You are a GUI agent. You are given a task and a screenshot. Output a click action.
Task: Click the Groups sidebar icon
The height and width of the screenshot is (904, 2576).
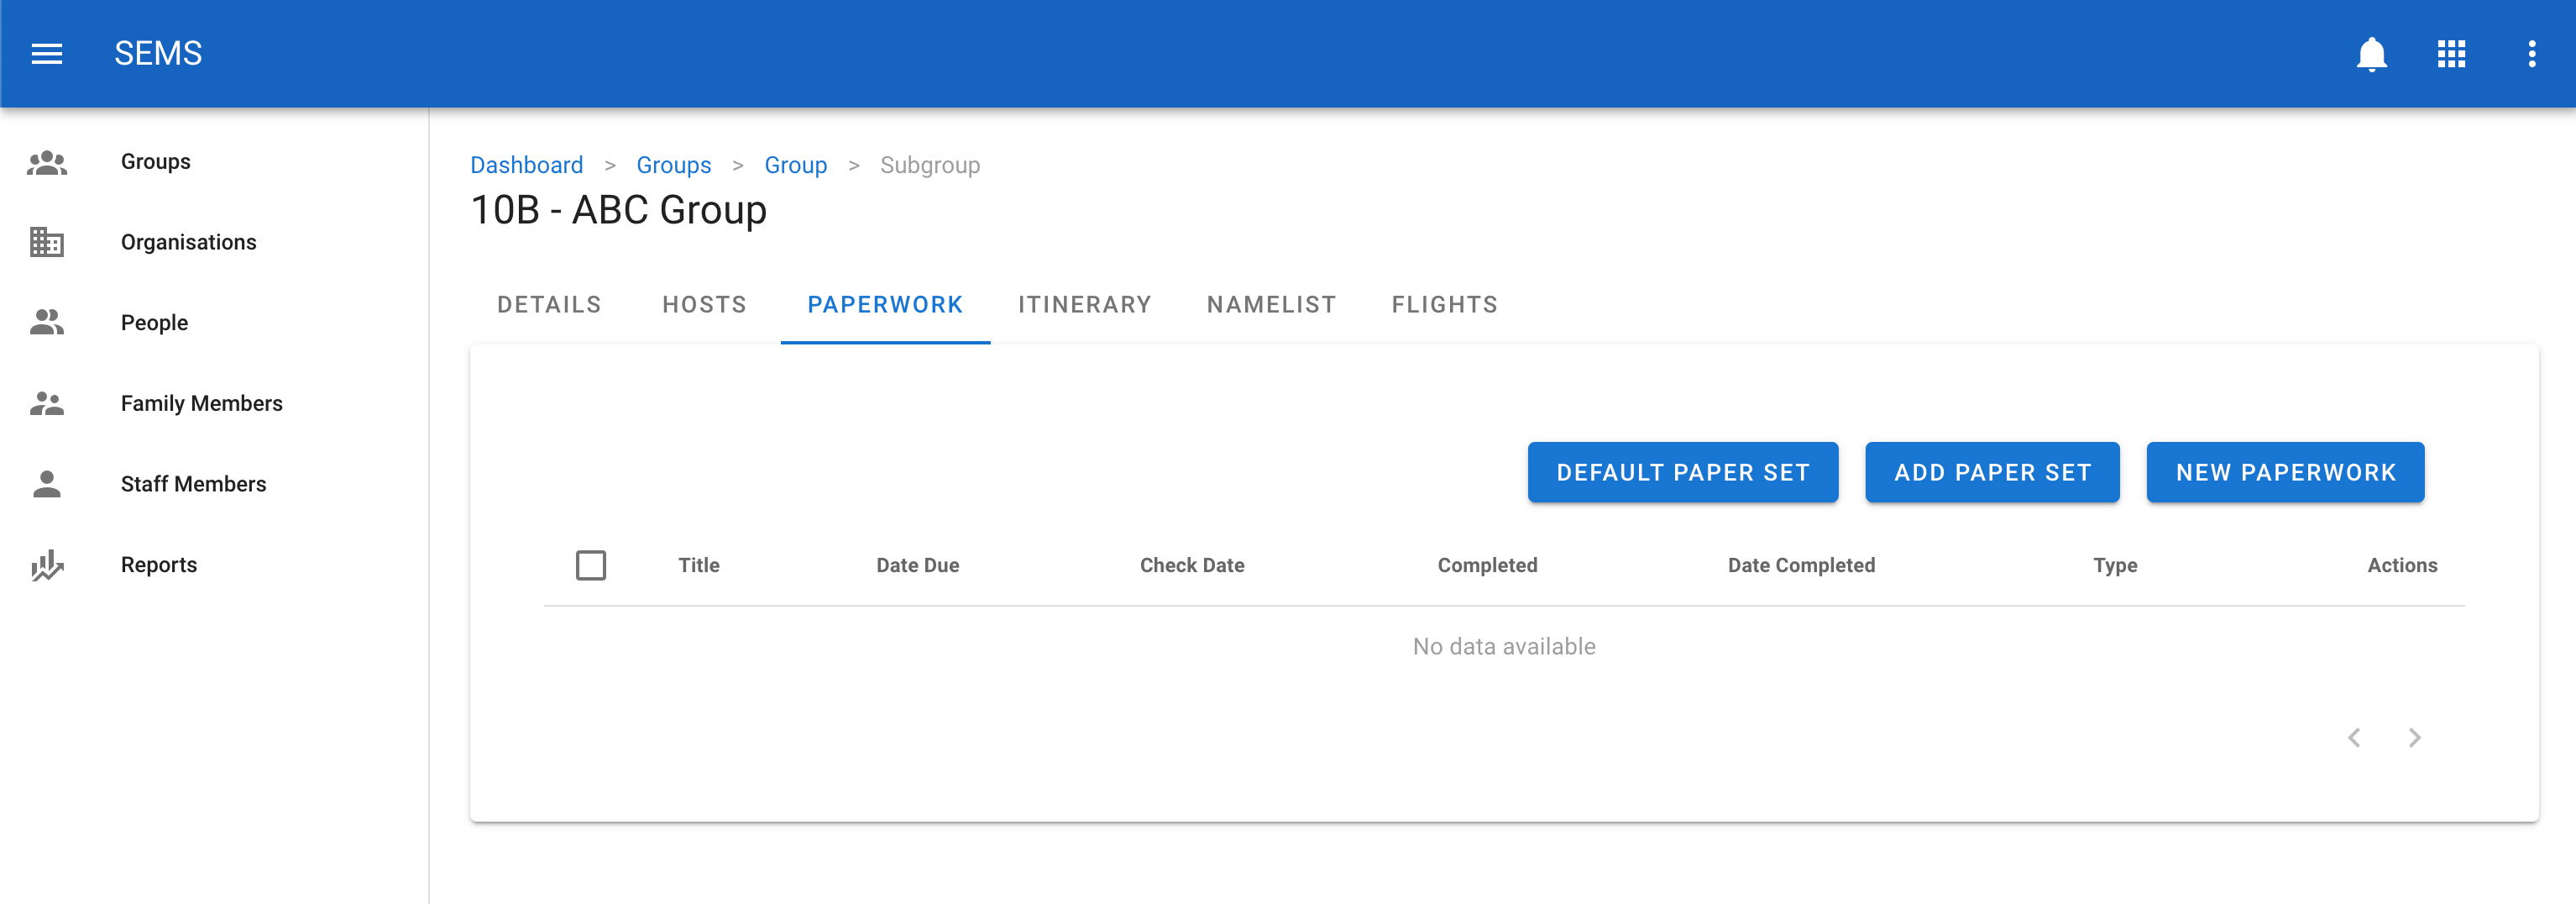(47, 162)
